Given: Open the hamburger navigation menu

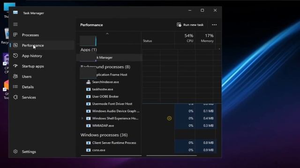Looking at the screenshot, I should pos(15,24).
